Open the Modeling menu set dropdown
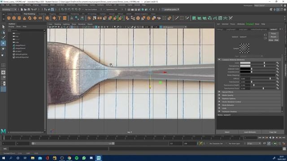Image resolution: width=287 pixels, height=161 pixels. [x=9, y=9]
